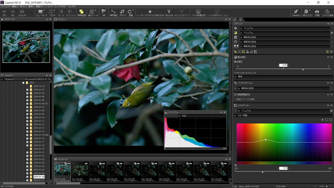Open batch processing status (バッチ処理状況)

point(199,13)
